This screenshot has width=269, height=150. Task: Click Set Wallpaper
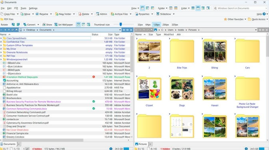[64, 24]
